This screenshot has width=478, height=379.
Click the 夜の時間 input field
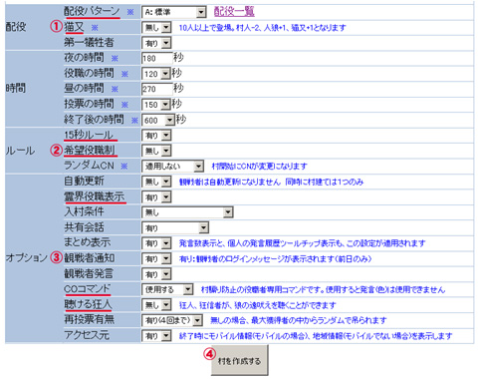point(157,58)
